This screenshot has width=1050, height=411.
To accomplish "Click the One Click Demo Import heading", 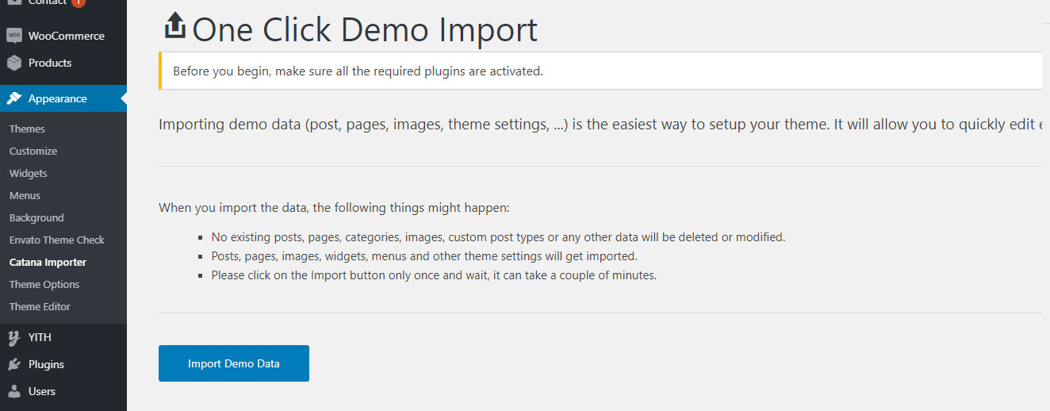I will click(365, 29).
